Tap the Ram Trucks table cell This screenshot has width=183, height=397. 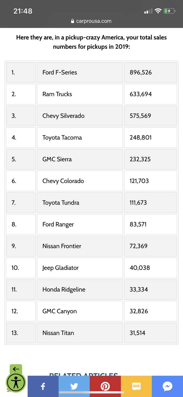[x=80, y=94]
